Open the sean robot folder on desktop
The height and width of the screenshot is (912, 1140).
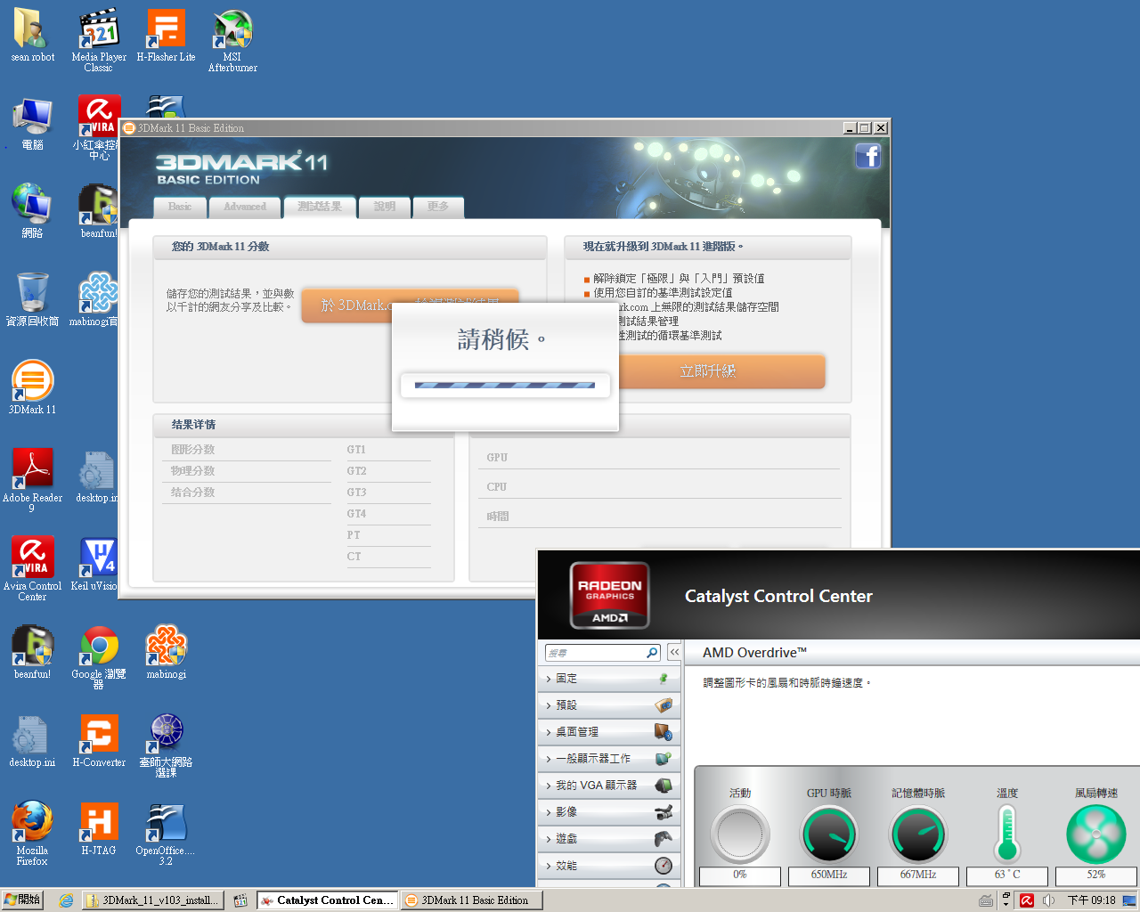[x=32, y=36]
